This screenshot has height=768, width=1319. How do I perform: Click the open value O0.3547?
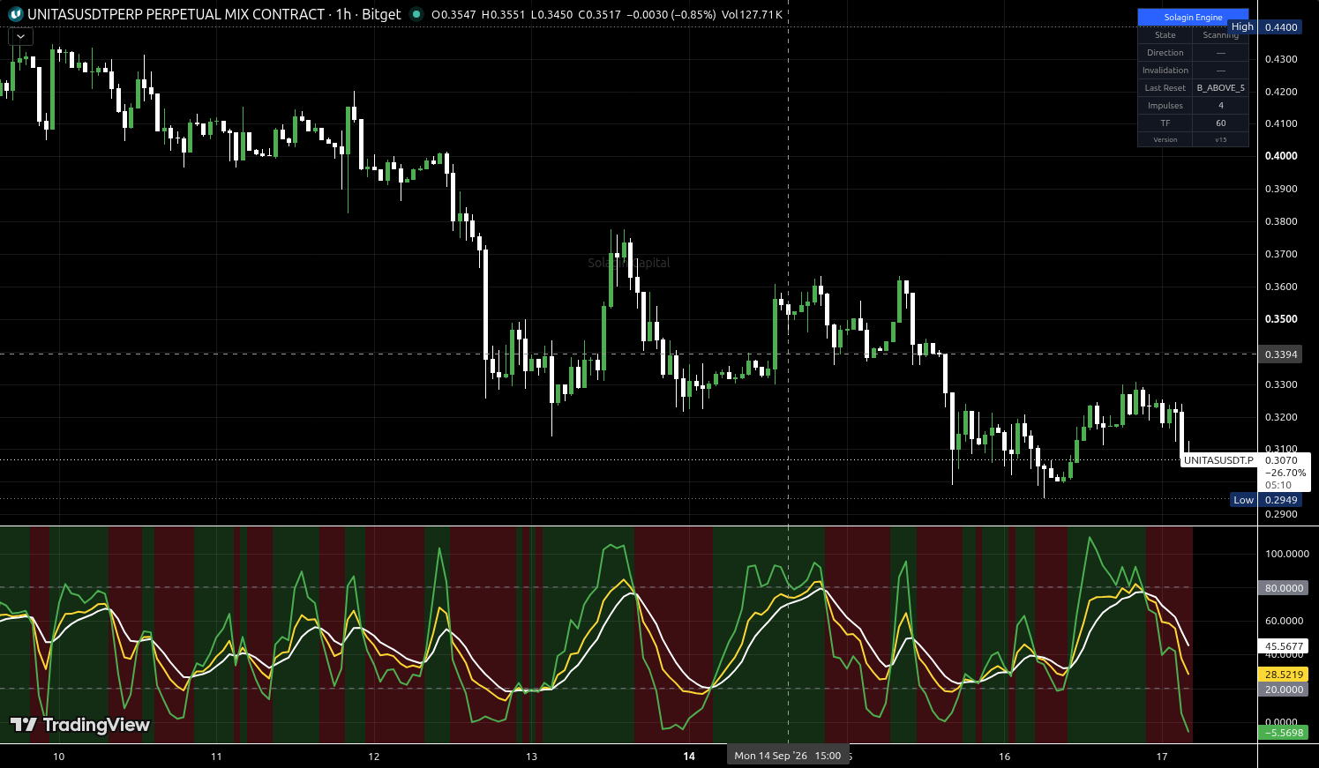click(453, 15)
